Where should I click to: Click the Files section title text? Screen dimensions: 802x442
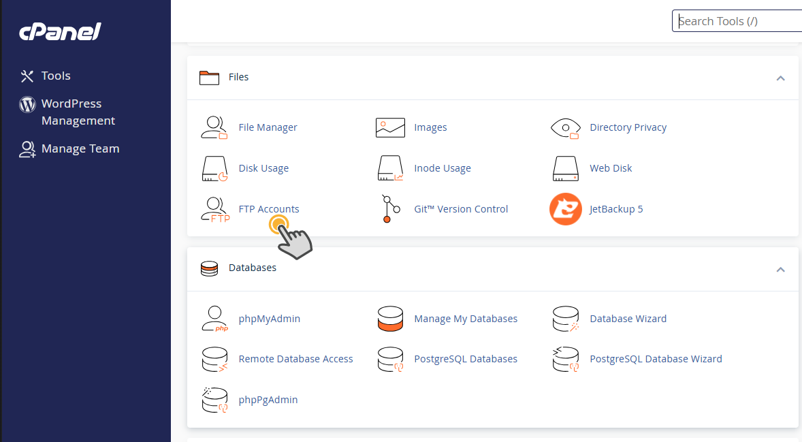click(x=238, y=77)
